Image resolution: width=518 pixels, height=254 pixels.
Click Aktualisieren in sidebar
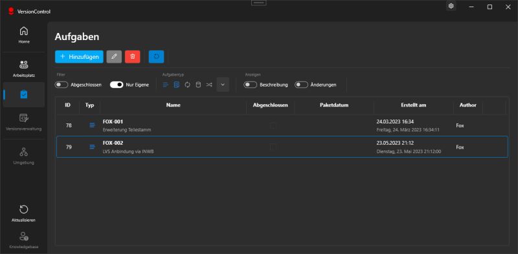(x=24, y=213)
